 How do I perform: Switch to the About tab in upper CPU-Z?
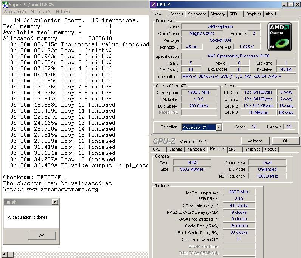click(271, 14)
